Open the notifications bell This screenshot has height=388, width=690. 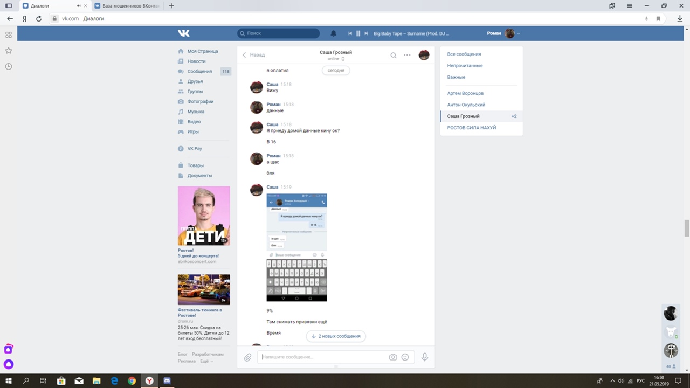tap(333, 33)
